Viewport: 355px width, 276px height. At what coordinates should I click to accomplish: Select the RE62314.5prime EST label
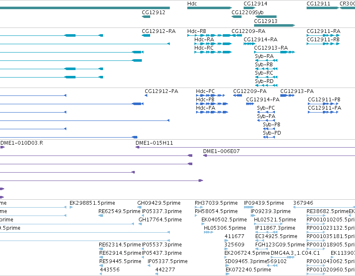coord(120,245)
